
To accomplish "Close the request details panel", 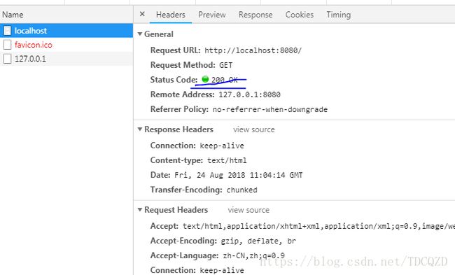I will click(x=142, y=14).
